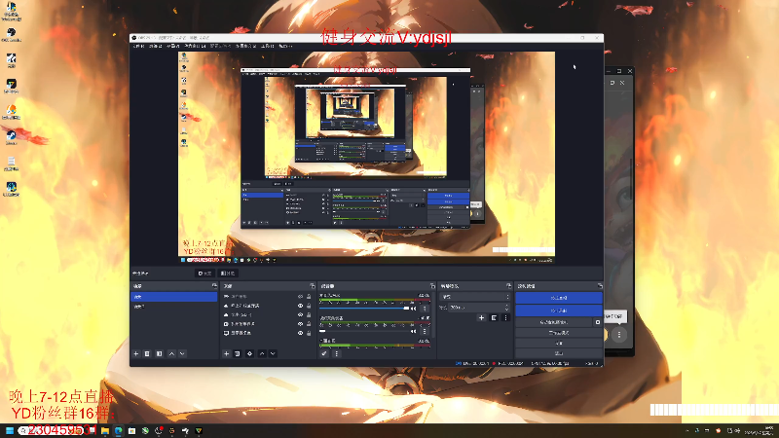This screenshot has height=438, width=779.
Task: Float the Scenes dock via its popout icon
Action: click(x=214, y=286)
